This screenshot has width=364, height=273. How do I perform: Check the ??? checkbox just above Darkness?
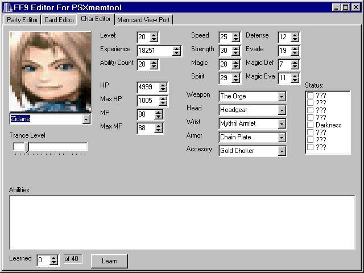(x=311, y=118)
